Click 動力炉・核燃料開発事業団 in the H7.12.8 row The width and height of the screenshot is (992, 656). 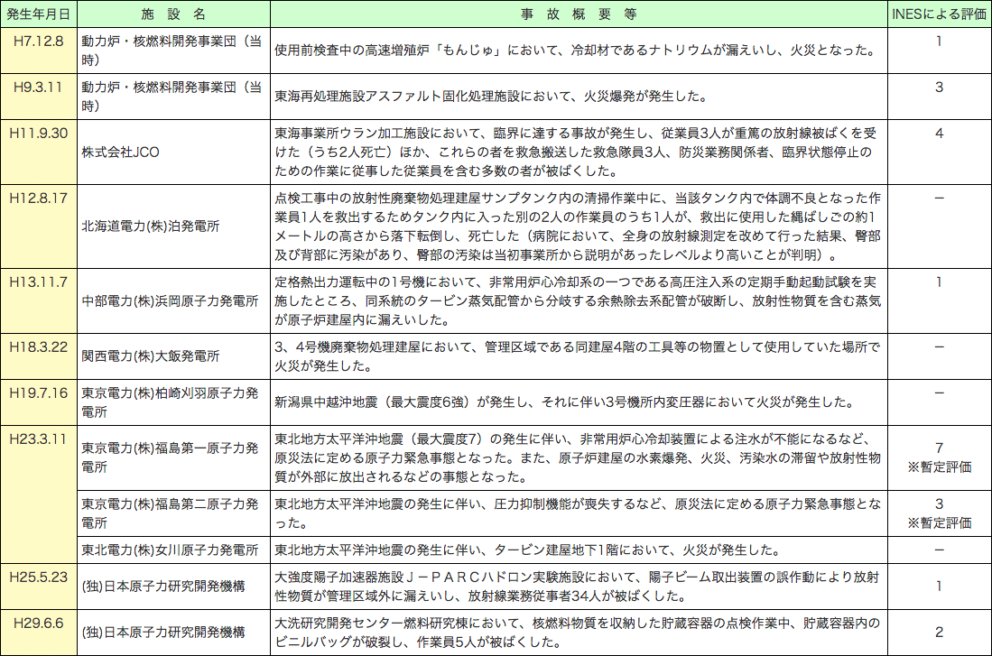pos(172,51)
